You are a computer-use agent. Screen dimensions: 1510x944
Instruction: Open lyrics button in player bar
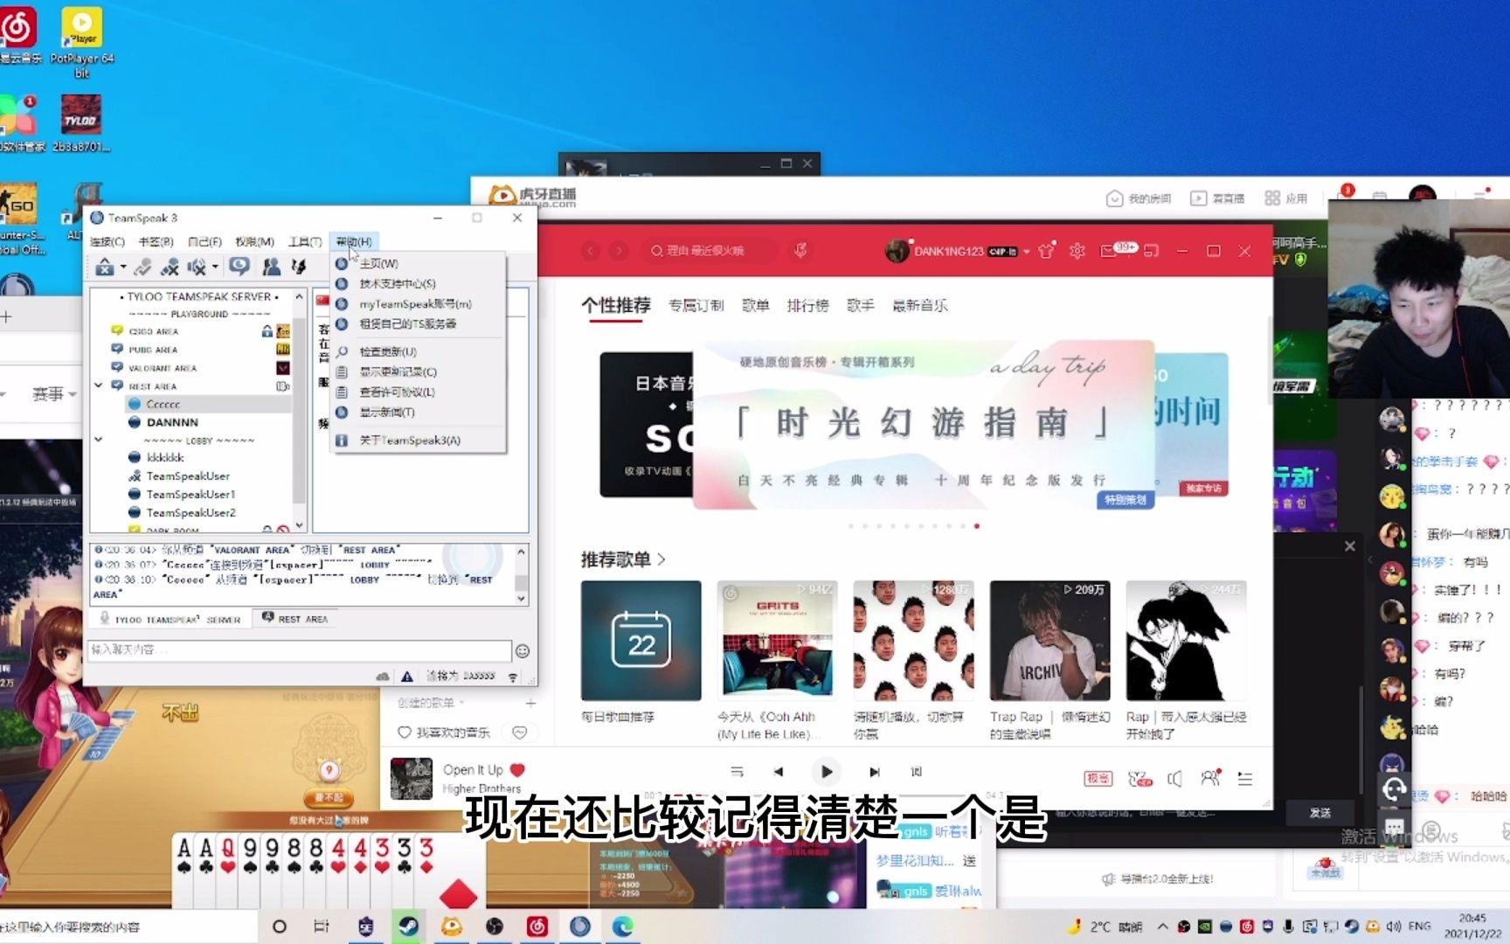coord(916,772)
